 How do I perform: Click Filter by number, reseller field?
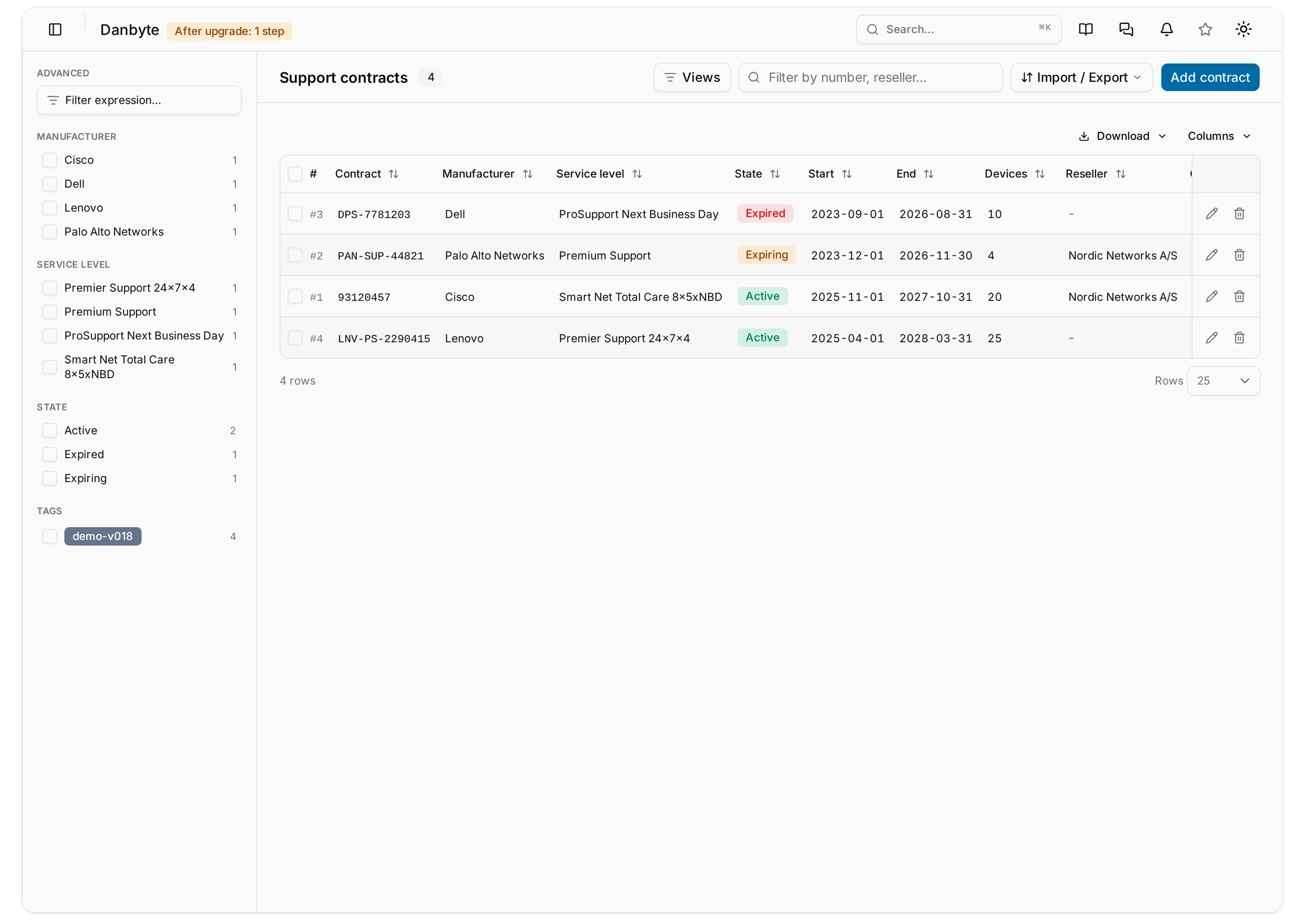[x=870, y=77]
